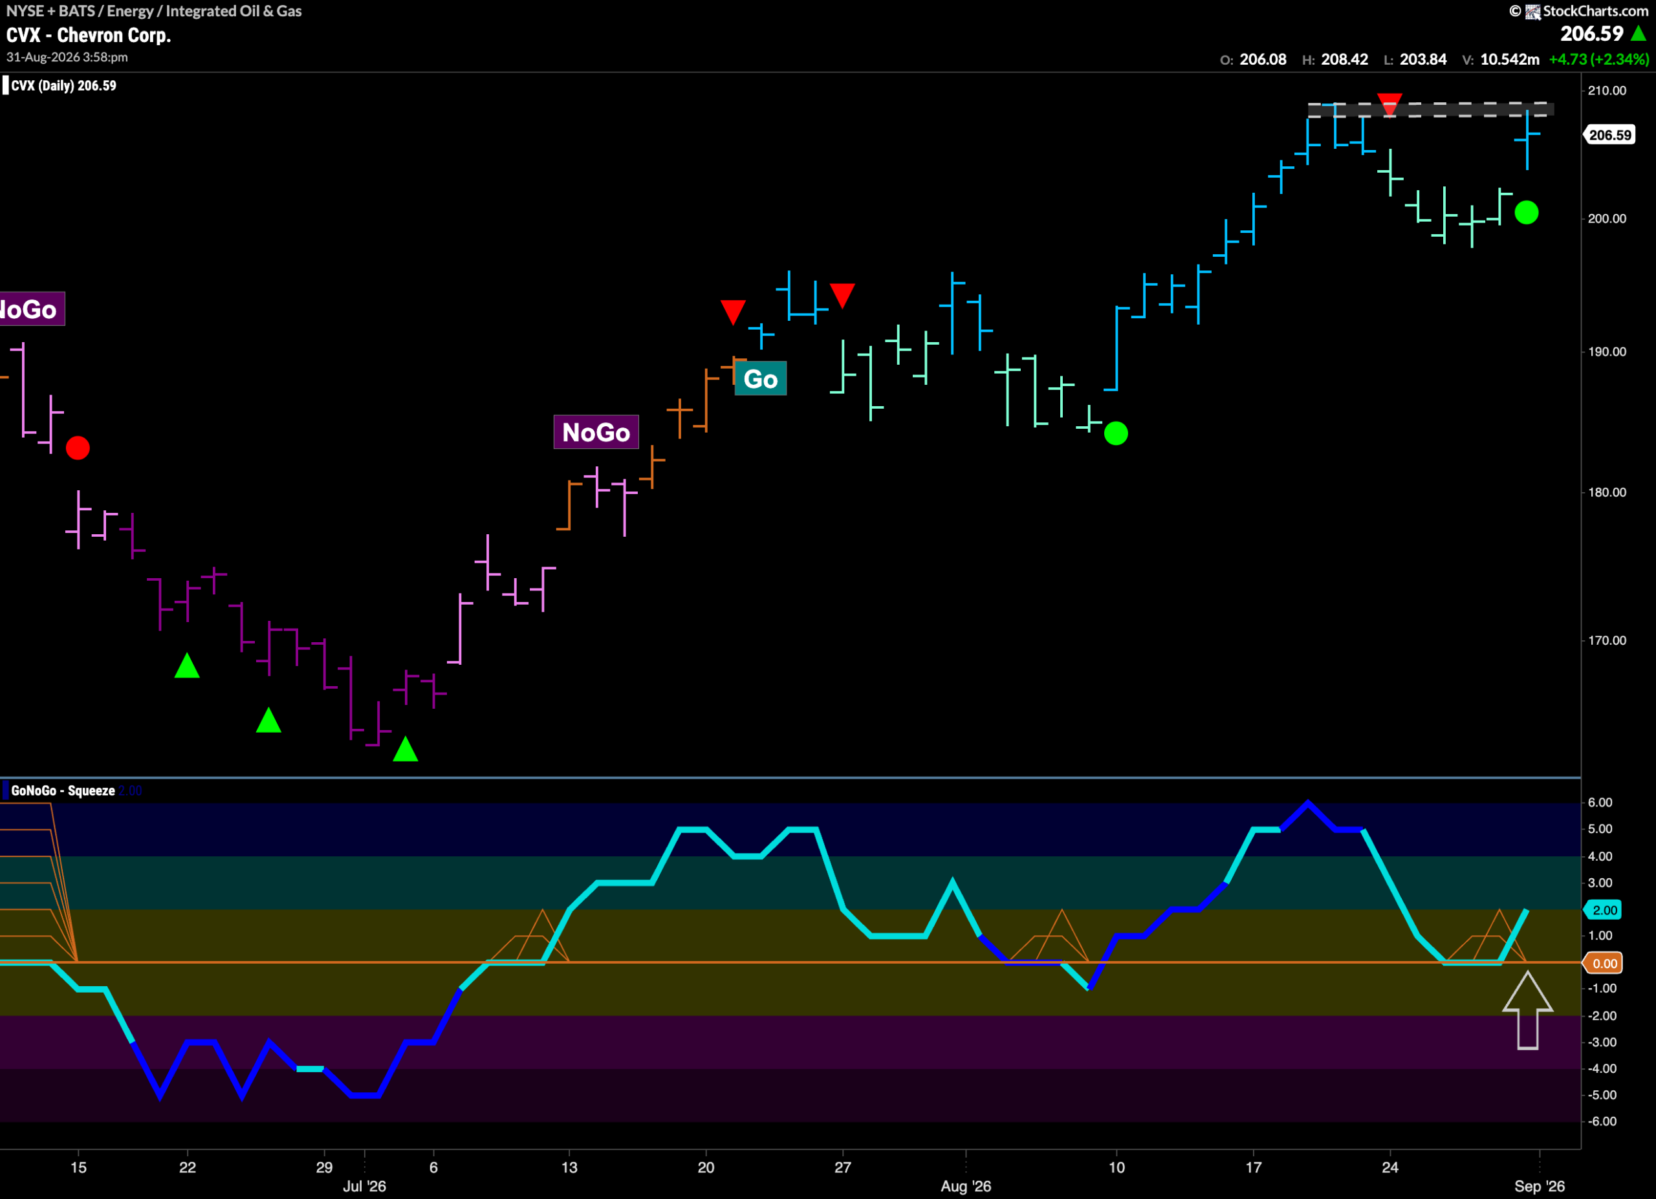Click the O: 206.08 open value

click(x=1253, y=60)
